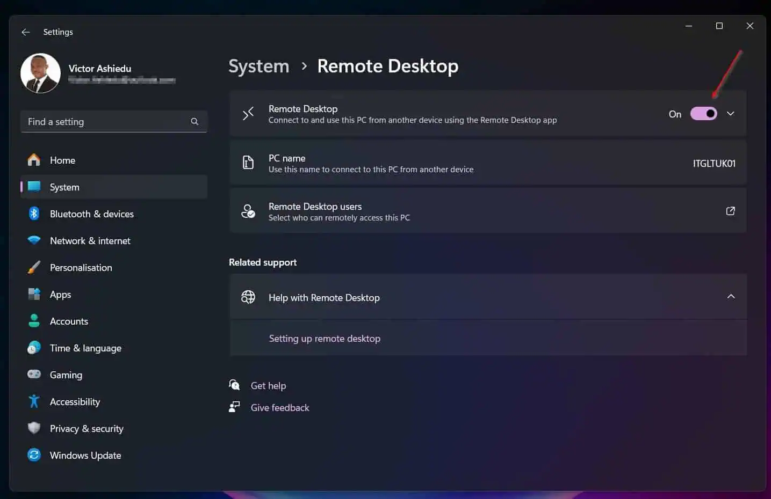
Task: Click the Accounts person icon
Action: click(x=34, y=321)
